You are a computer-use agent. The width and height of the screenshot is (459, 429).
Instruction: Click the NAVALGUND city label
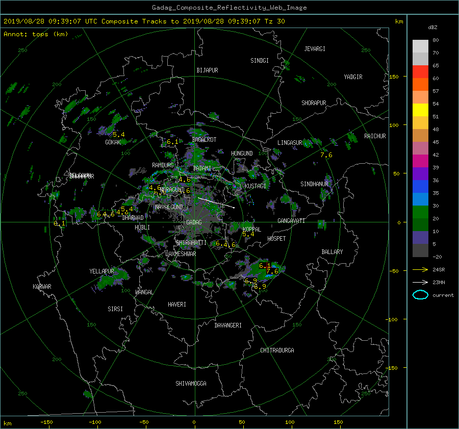click(x=169, y=207)
